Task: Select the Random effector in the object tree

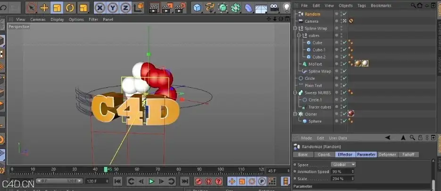Action: point(312,14)
